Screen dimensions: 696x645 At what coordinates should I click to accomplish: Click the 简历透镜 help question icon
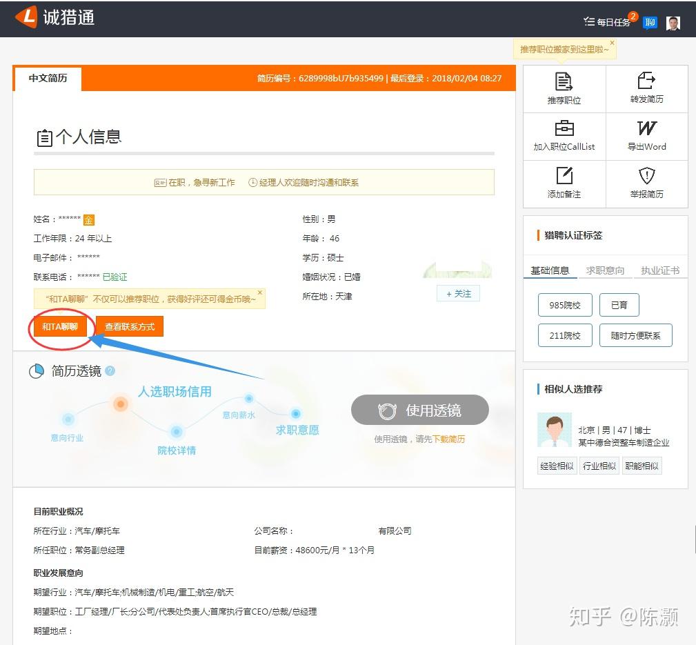point(110,370)
